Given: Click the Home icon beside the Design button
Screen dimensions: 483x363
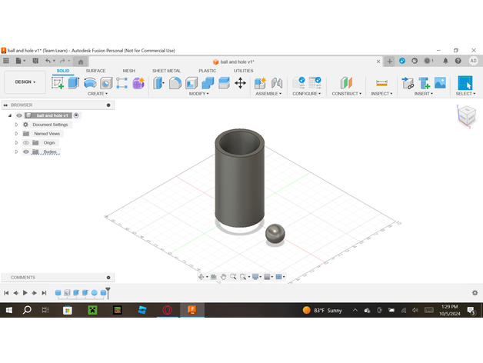Looking at the screenshot, I should [x=81, y=62].
